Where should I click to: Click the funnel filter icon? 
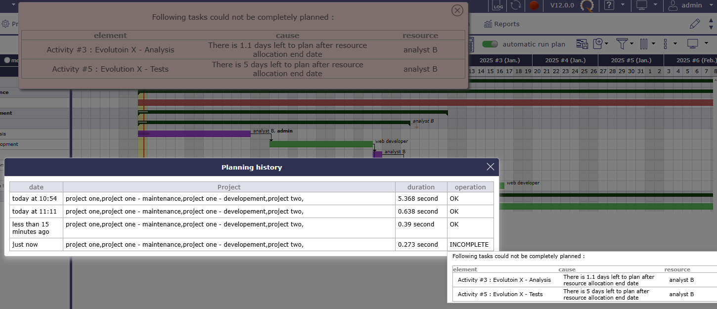(622, 44)
